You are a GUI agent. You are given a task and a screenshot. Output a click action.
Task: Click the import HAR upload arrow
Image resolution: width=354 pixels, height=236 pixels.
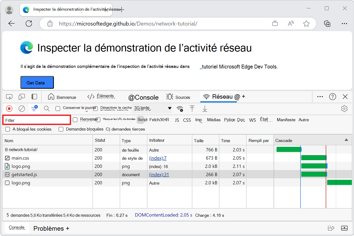click(192, 109)
